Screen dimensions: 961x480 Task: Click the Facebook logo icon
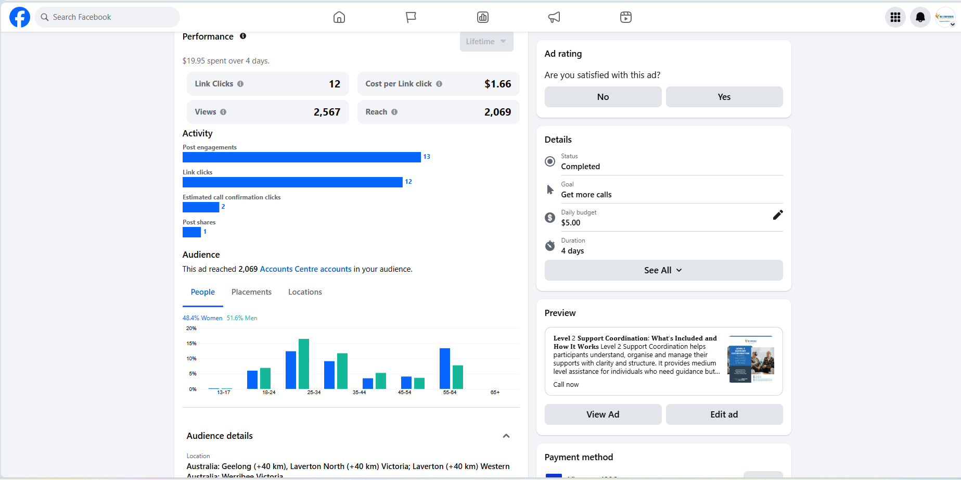pyautogui.click(x=20, y=17)
